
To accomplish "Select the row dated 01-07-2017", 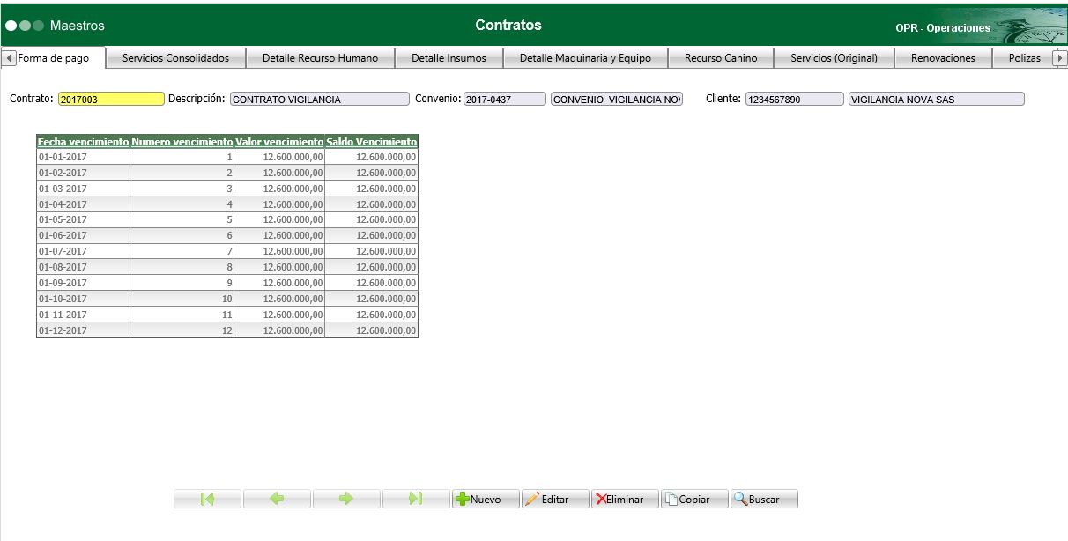I will 227,251.
